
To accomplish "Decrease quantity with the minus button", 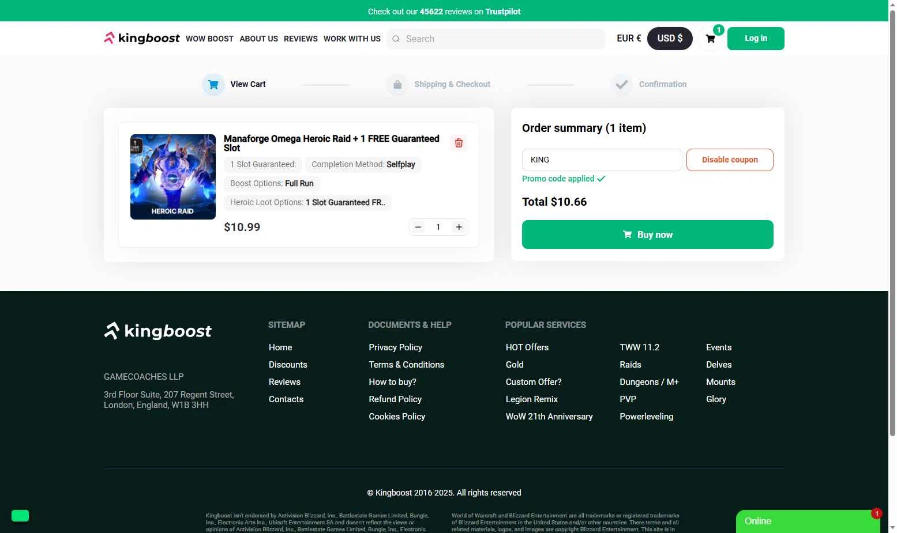I will (x=418, y=227).
